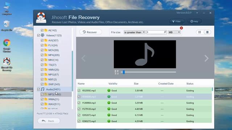232x130 pixels.
Task: Sort by the Size column header
Action: coord(136,83)
